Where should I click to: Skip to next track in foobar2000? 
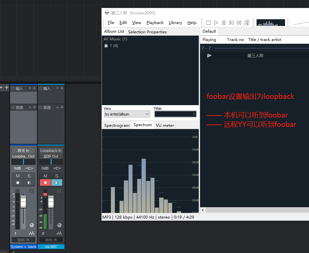tap(239, 23)
